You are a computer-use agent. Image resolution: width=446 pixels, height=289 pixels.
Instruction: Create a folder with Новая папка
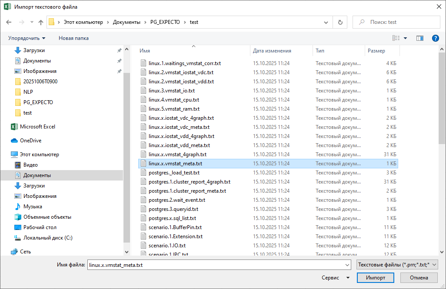click(73, 38)
